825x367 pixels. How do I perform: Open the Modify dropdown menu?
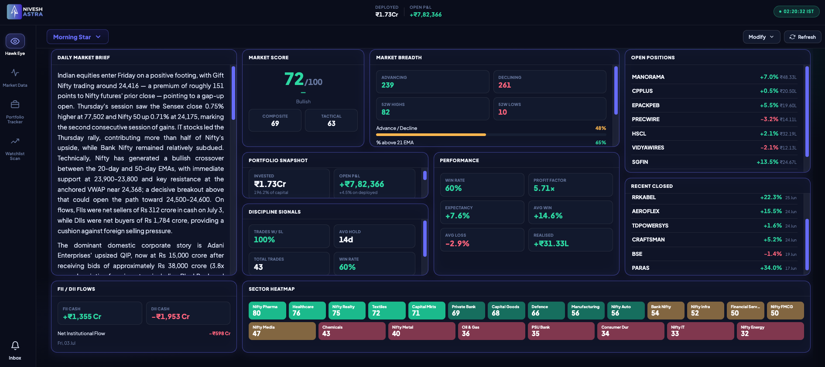pos(761,37)
